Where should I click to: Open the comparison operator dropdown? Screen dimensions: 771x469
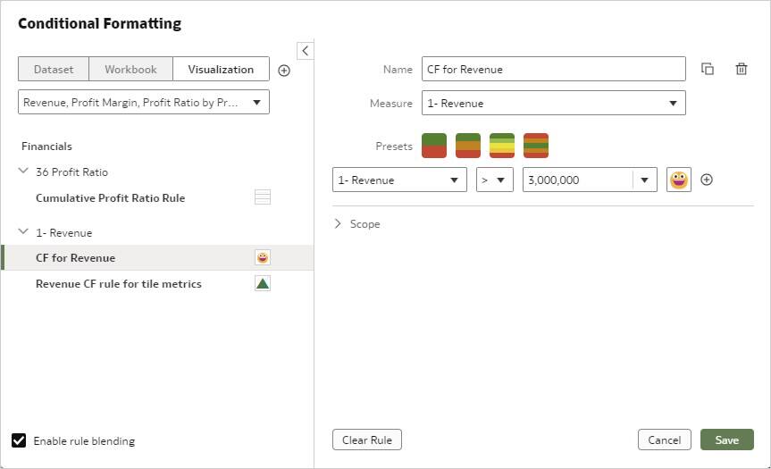pos(494,180)
